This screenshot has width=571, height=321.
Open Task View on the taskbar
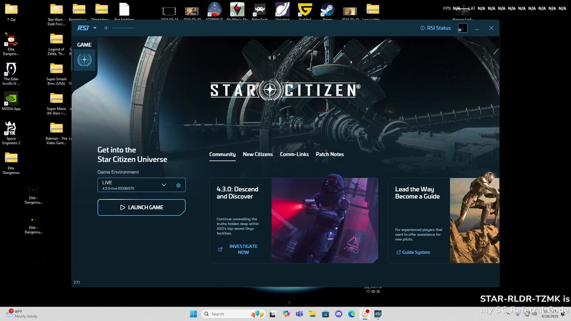(273, 314)
